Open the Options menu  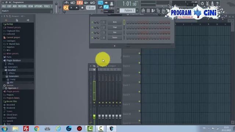38,6
